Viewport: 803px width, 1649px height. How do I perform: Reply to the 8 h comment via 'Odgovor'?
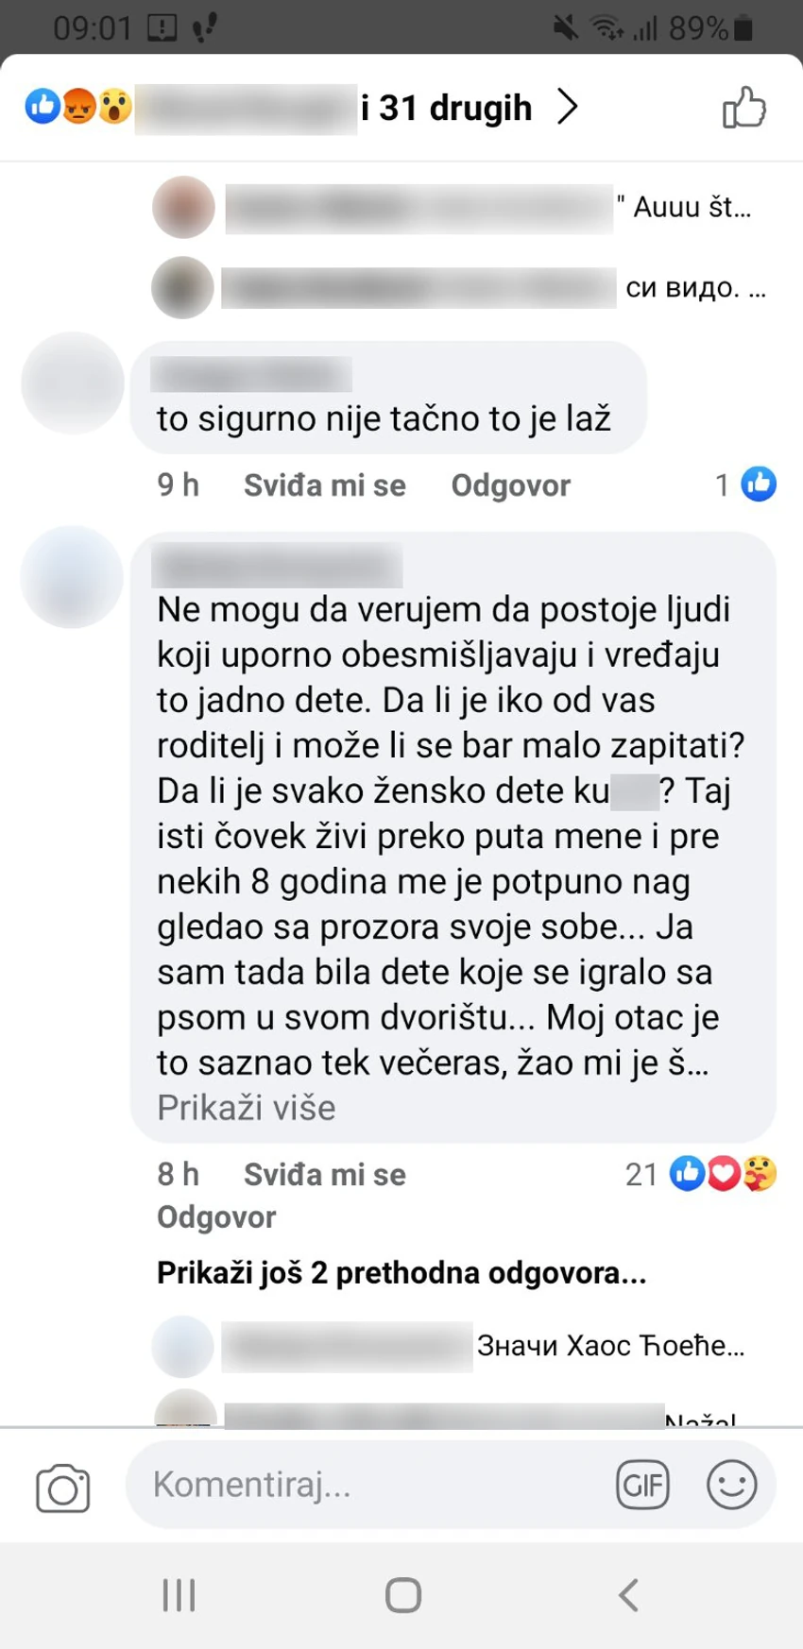[x=216, y=1217]
